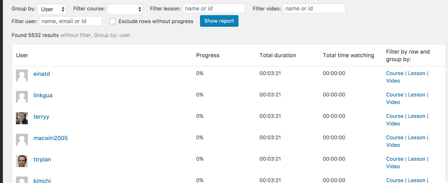Click macwin2005's avatar placeholder

tap(22, 140)
